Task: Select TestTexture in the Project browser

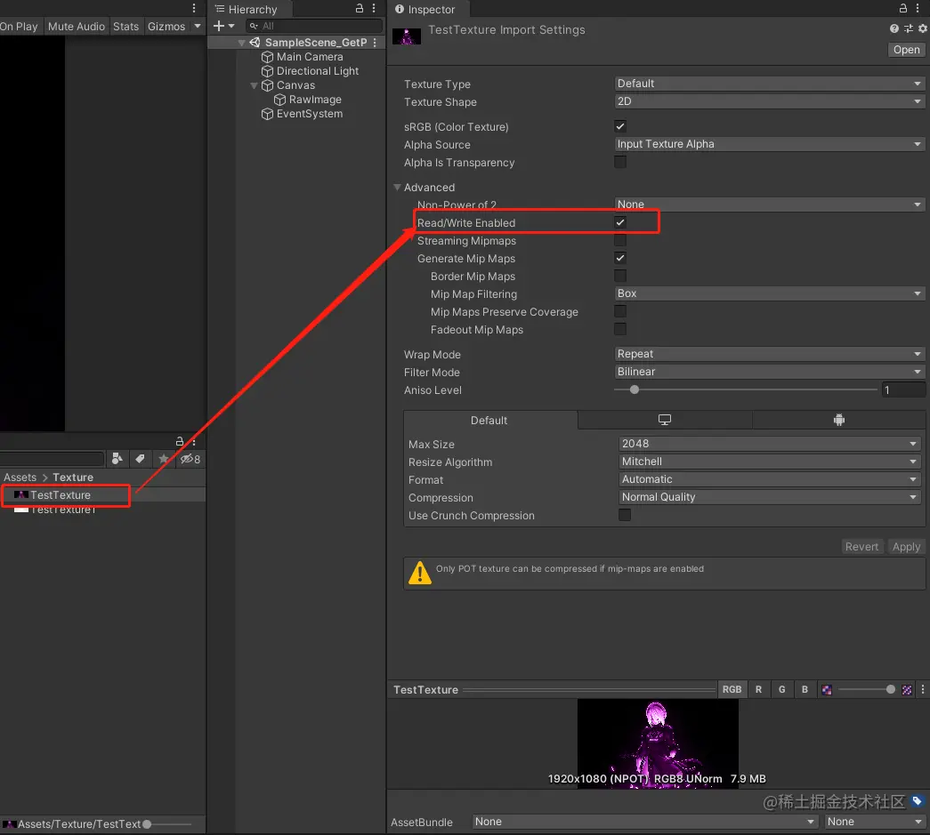Action: pos(62,494)
